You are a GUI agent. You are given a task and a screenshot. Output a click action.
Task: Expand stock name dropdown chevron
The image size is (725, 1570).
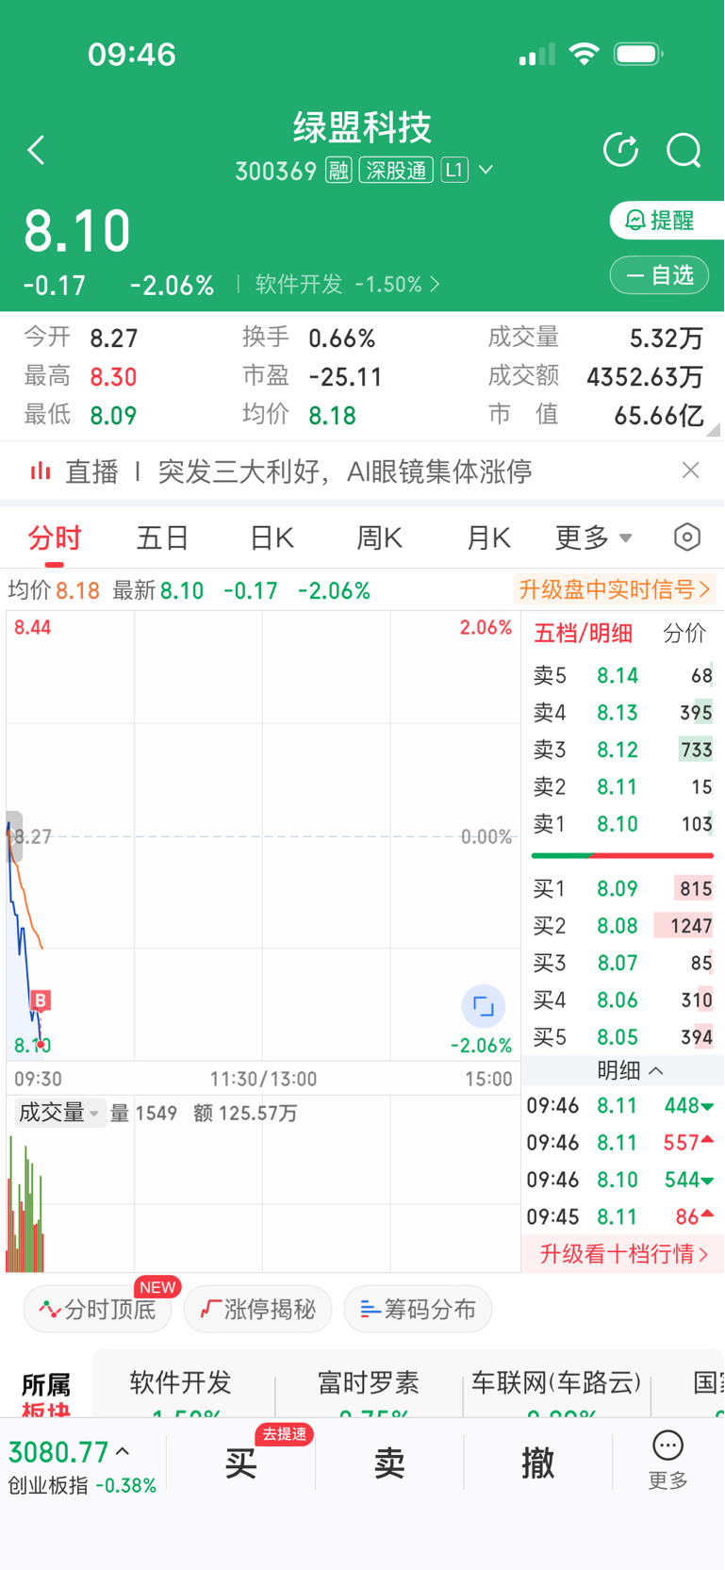[x=486, y=170]
